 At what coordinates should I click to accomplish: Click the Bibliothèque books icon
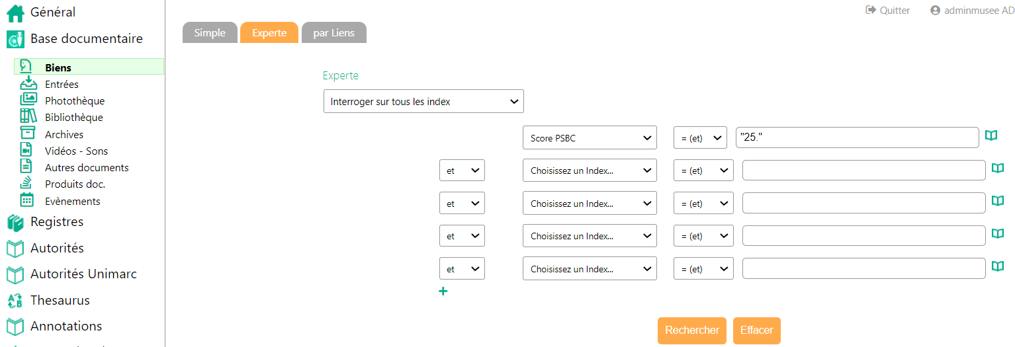click(28, 117)
